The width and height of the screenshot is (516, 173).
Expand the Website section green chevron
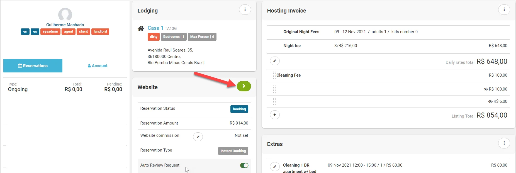coord(244,86)
